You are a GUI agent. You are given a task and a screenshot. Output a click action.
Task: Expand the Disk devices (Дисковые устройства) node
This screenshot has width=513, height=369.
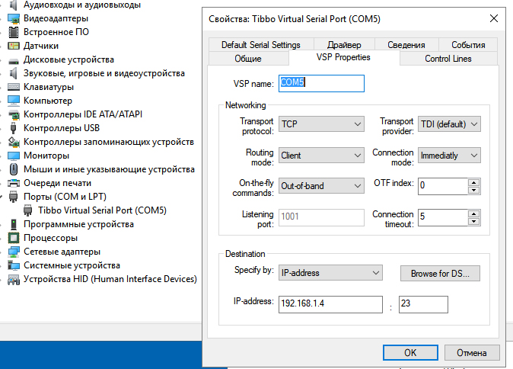(x=4, y=59)
